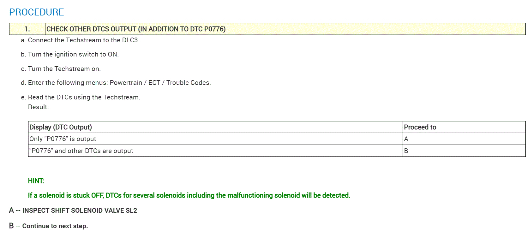Image resolution: width=528 pixels, height=232 pixels.
Task: Click the green HINT label
Action: [36, 181]
